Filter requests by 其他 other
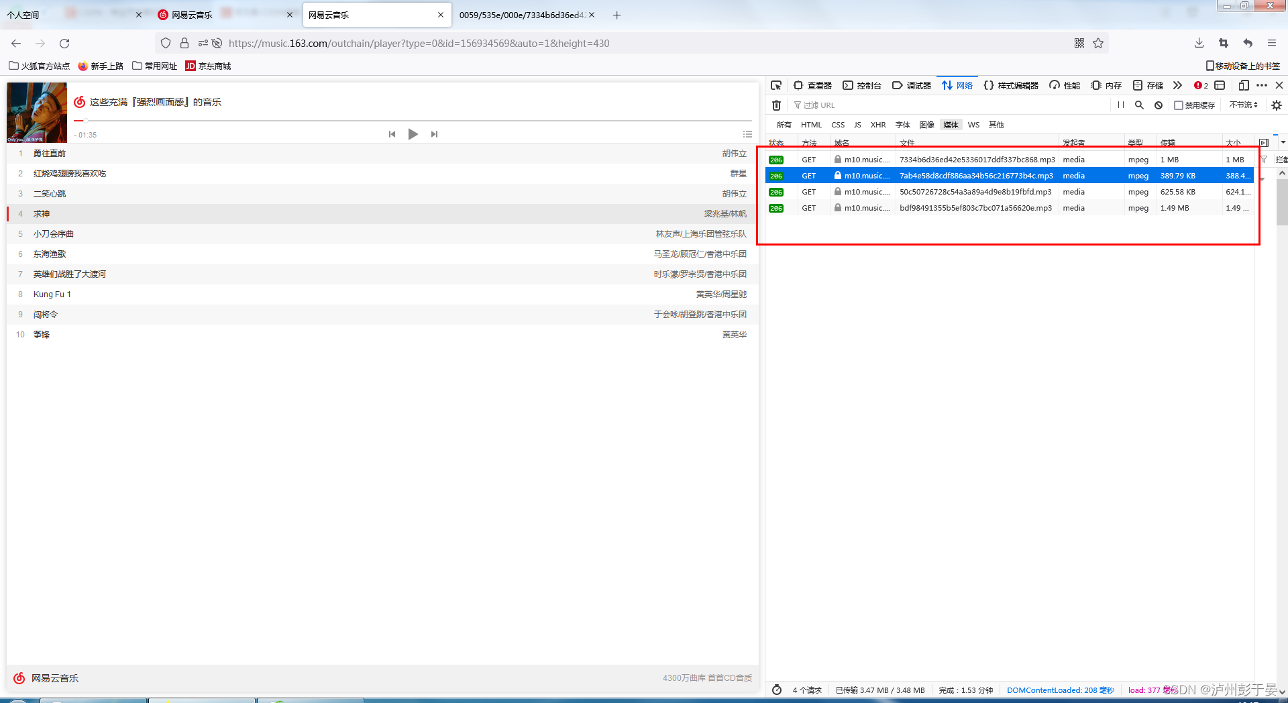 (996, 125)
